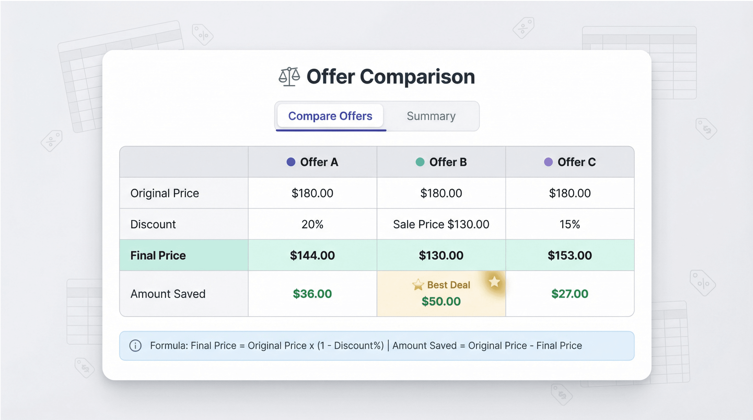
Task: Click the teal dot next to Offer B
Action: pyautogui.click(x=420, y=161)
